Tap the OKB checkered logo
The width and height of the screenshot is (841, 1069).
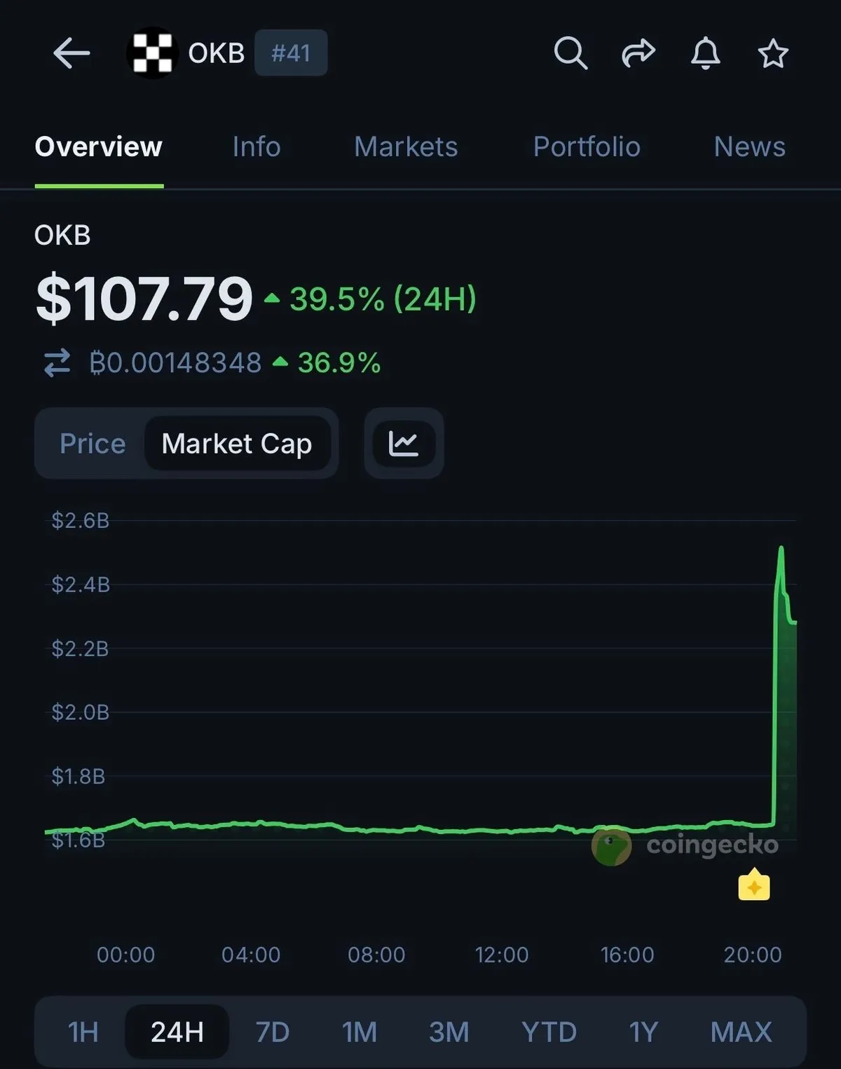tap(152, 53)
